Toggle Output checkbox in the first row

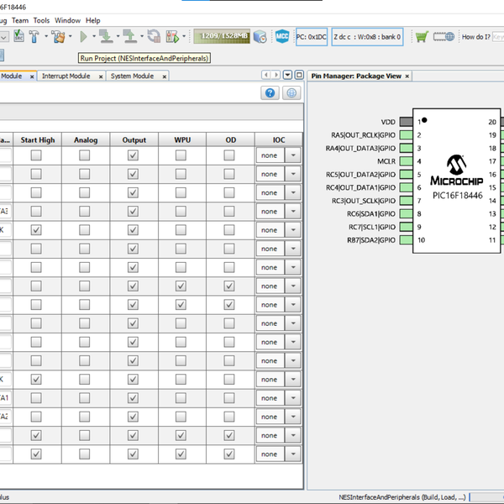pyautogui.click(x=133, y=155)
